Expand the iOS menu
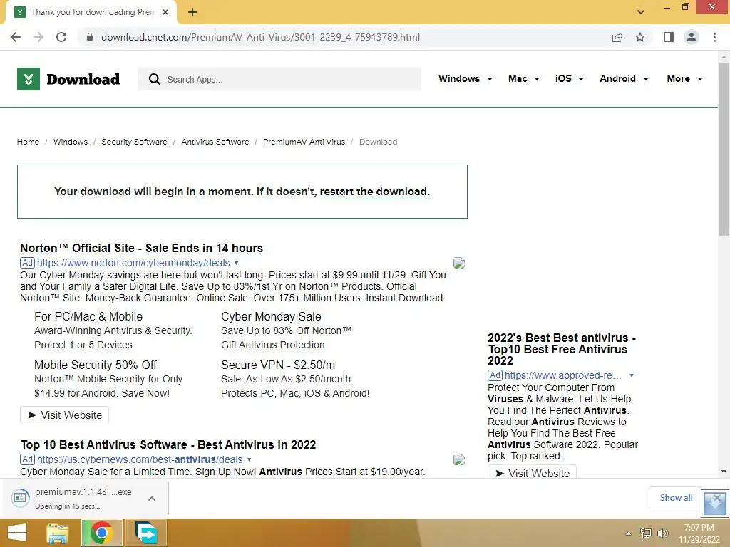Screen dimensions: 730x547 click(570, 78)
